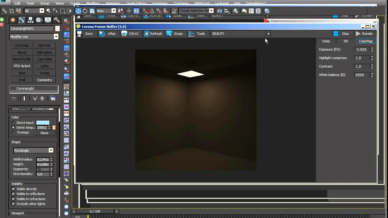
Task: Activate the Select and Rotate tool
Action: tap(85, 11)
